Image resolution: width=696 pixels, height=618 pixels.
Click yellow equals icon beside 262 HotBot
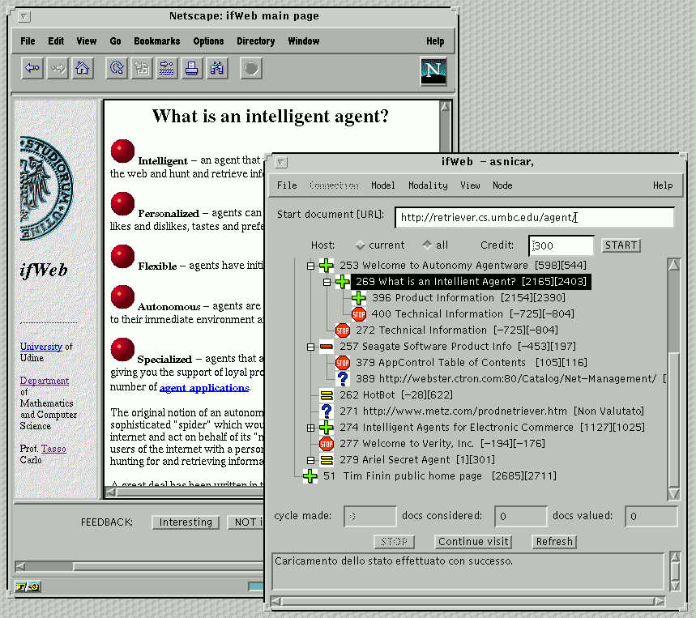point(327,394)
